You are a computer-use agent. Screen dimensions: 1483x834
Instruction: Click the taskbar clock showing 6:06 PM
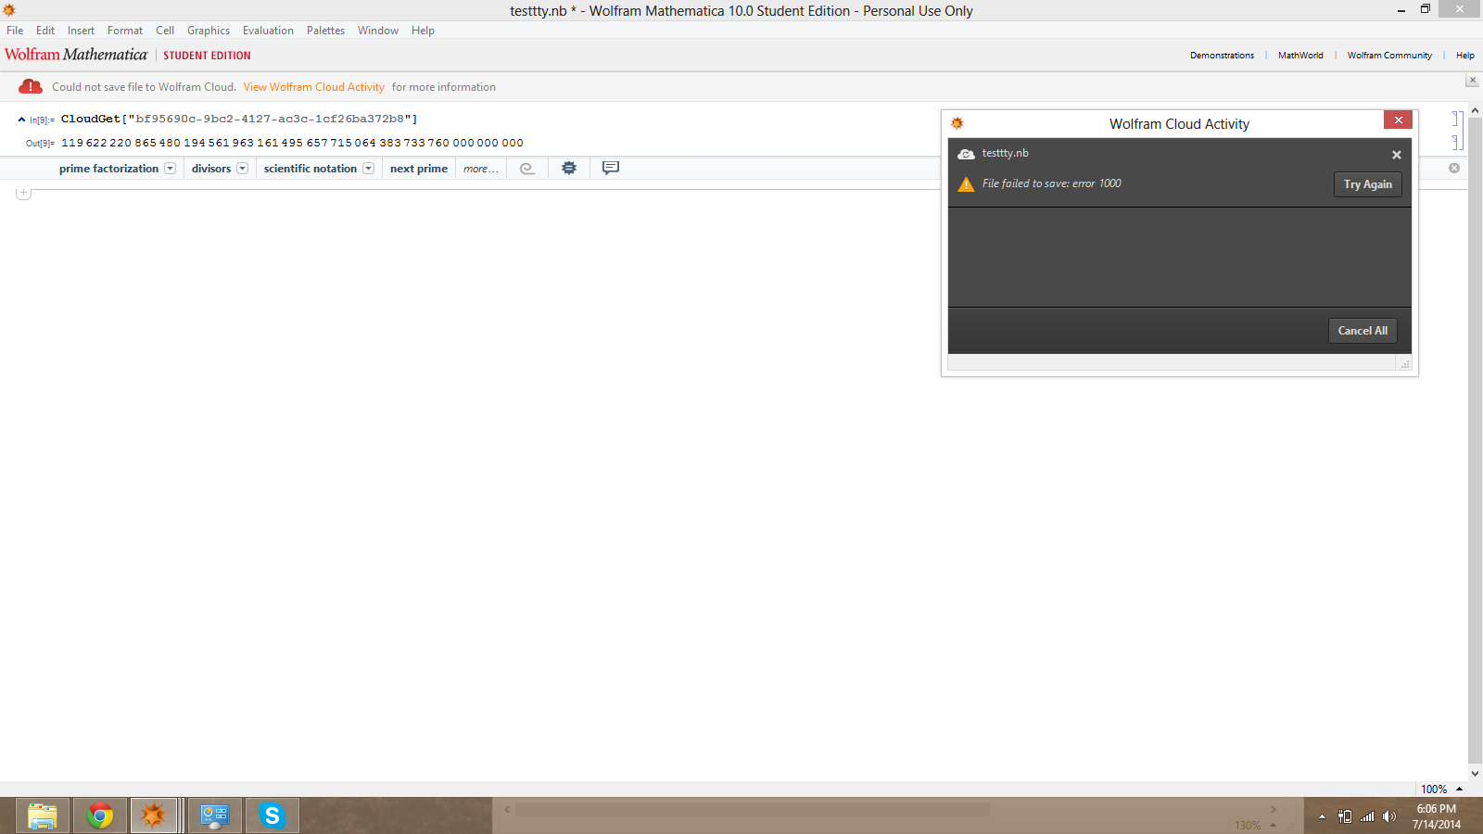pyautogui.click(x=1436, y=816)
